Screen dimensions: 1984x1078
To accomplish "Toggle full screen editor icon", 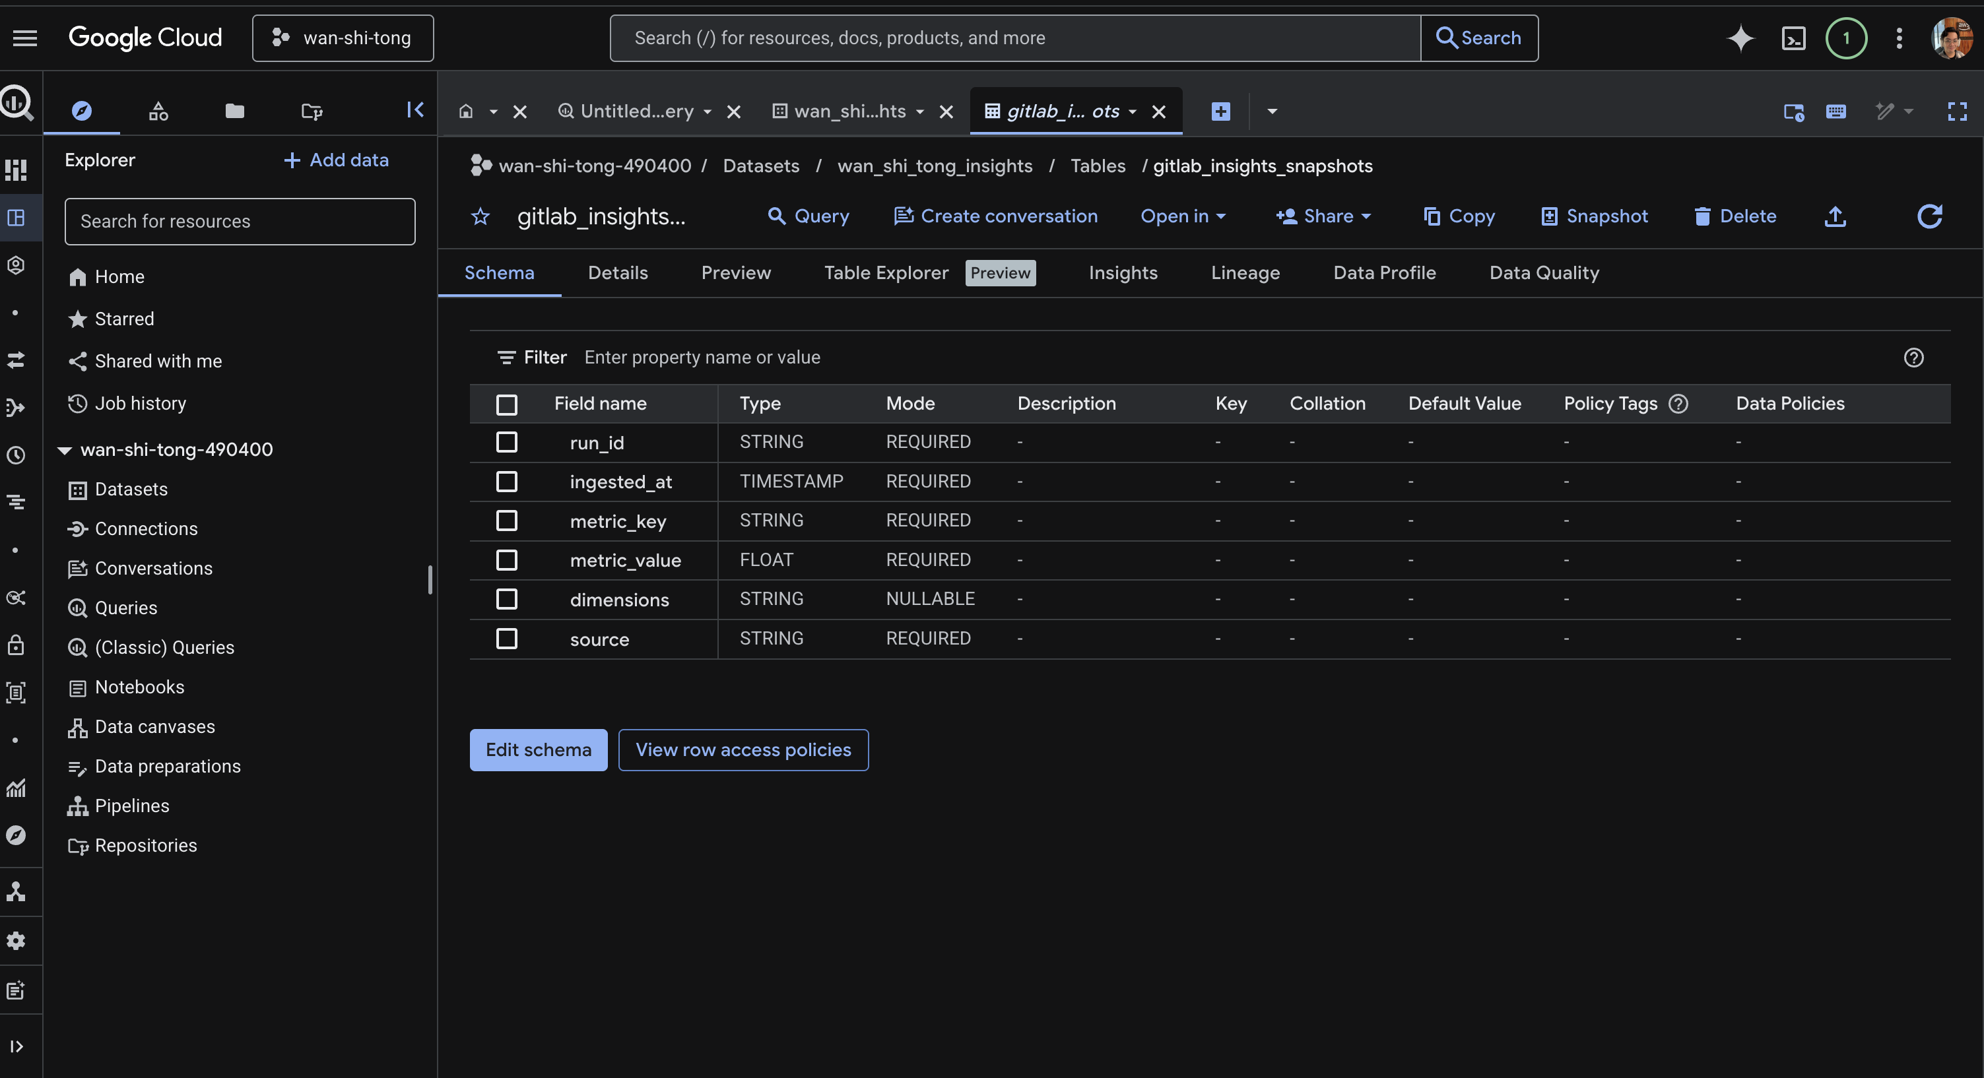I will pos(1957,111).
